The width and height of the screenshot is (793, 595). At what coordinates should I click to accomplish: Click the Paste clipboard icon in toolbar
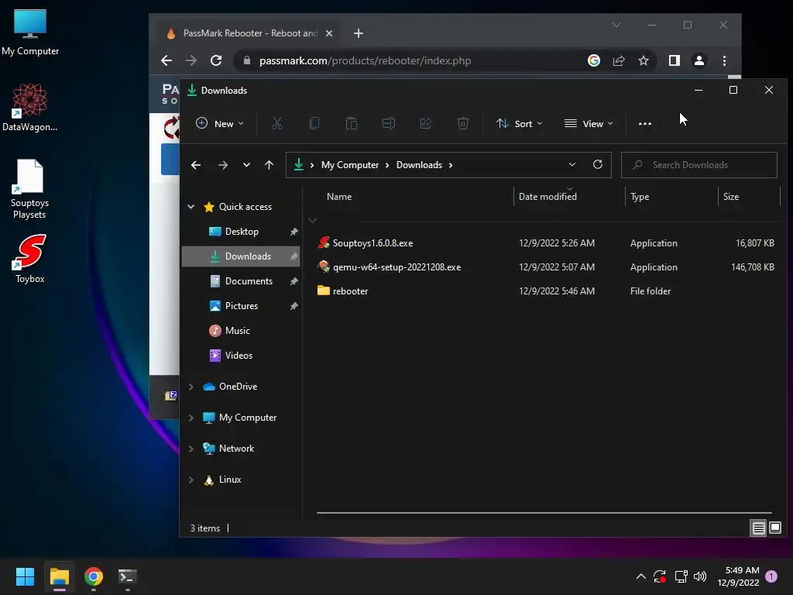click(x=351, y=123)
